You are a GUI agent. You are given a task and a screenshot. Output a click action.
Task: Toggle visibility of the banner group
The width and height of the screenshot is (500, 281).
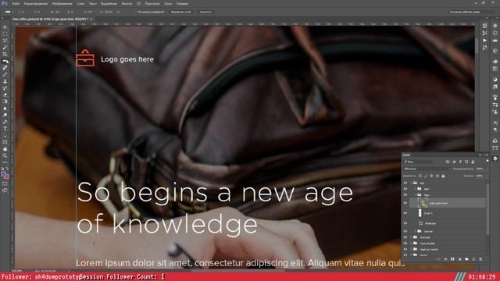point(405,231)
